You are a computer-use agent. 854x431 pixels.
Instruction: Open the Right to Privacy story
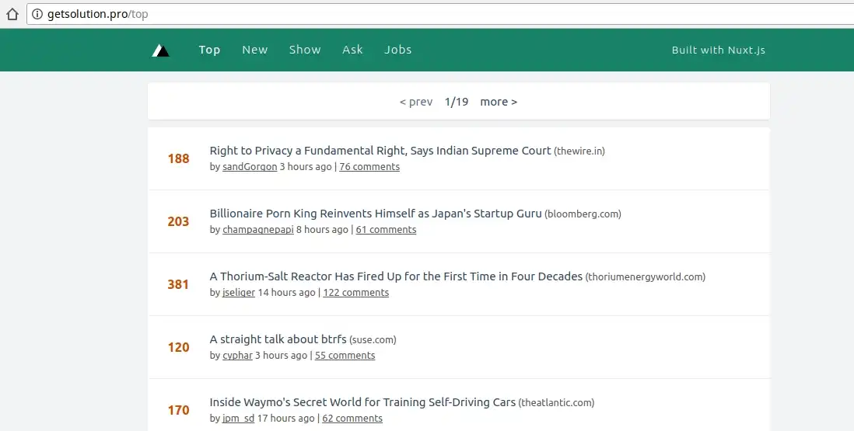pos(380,151)
